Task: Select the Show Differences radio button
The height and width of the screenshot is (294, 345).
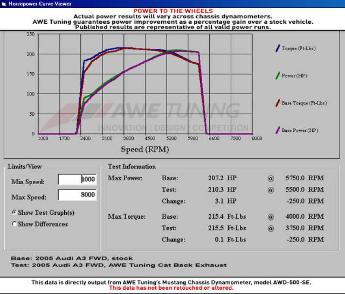Action: pos(15,224)
